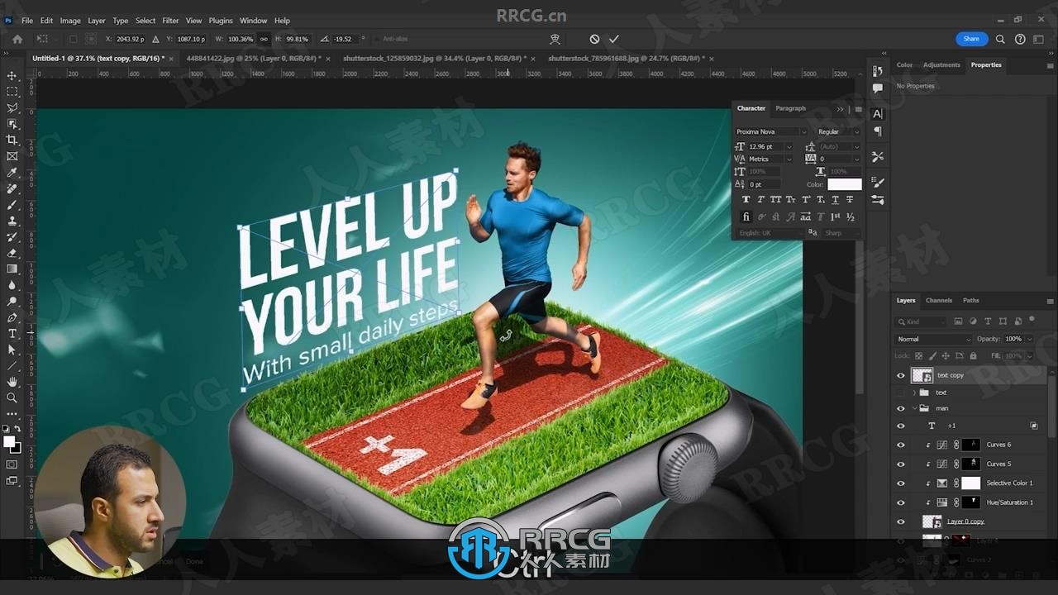Image resolution: width=1058 pixels, height=595 pixels.
Task: Select the Gradient tool
Action: 12,269
